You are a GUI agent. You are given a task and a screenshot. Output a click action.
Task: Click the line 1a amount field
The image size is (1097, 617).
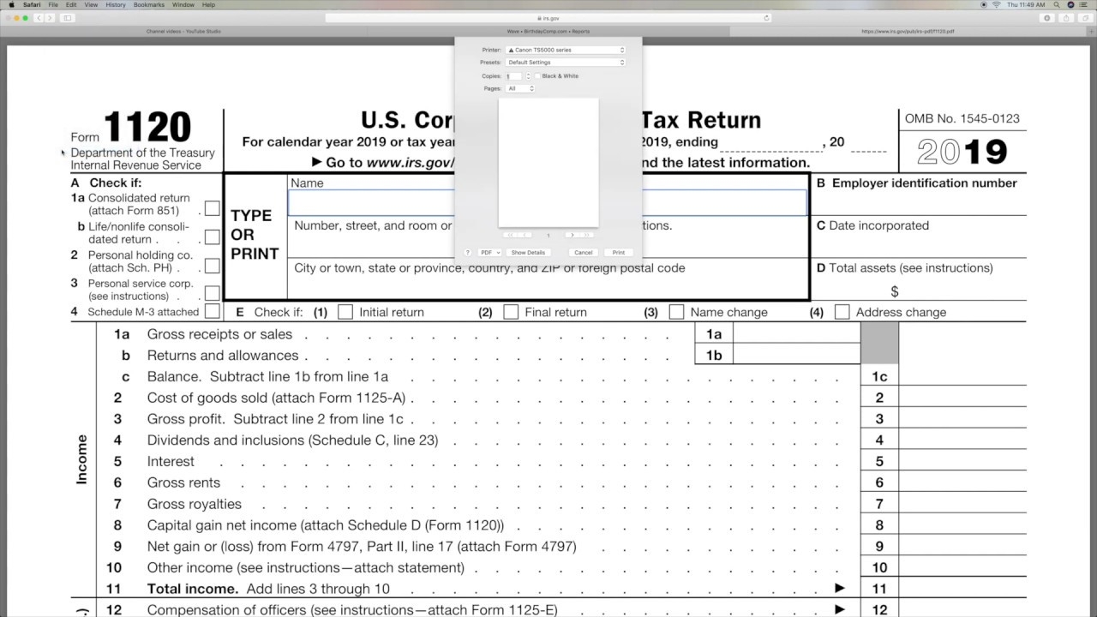coord(796,334)
